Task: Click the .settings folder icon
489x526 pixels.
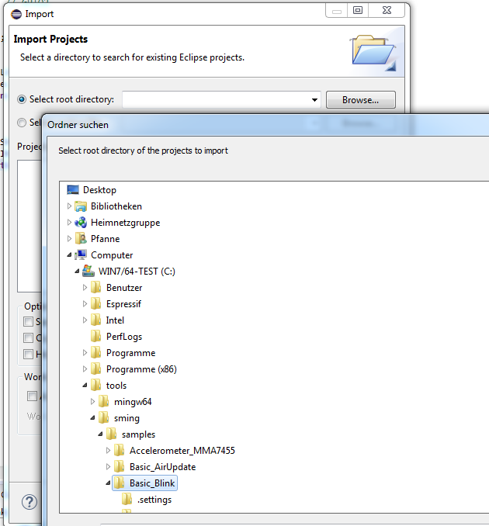Action: [127, 499]
